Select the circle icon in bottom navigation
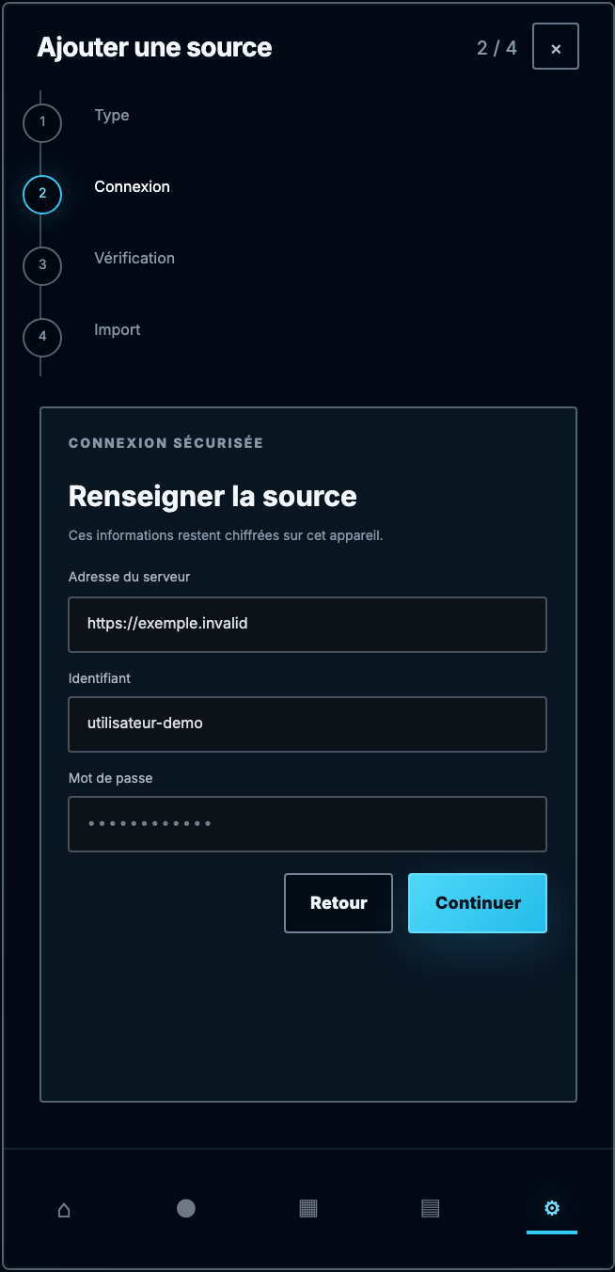Screen dimensions: 615x1272 click(x=186, y=1209)
